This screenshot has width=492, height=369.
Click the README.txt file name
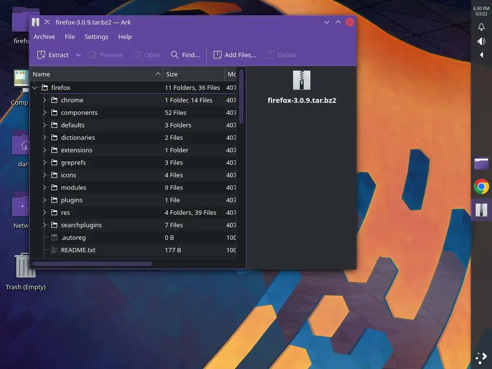pos(78,250)
